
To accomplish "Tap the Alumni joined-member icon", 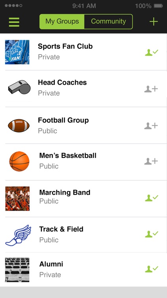I will [x=152, y=269].
